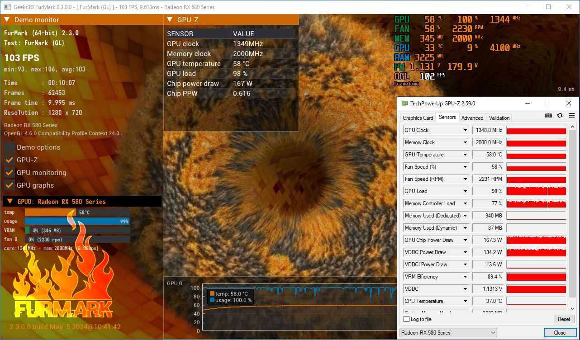Click the Close button in GPU-Z
The height and width of the screenshot is (340, 580).
coord(560,333)
